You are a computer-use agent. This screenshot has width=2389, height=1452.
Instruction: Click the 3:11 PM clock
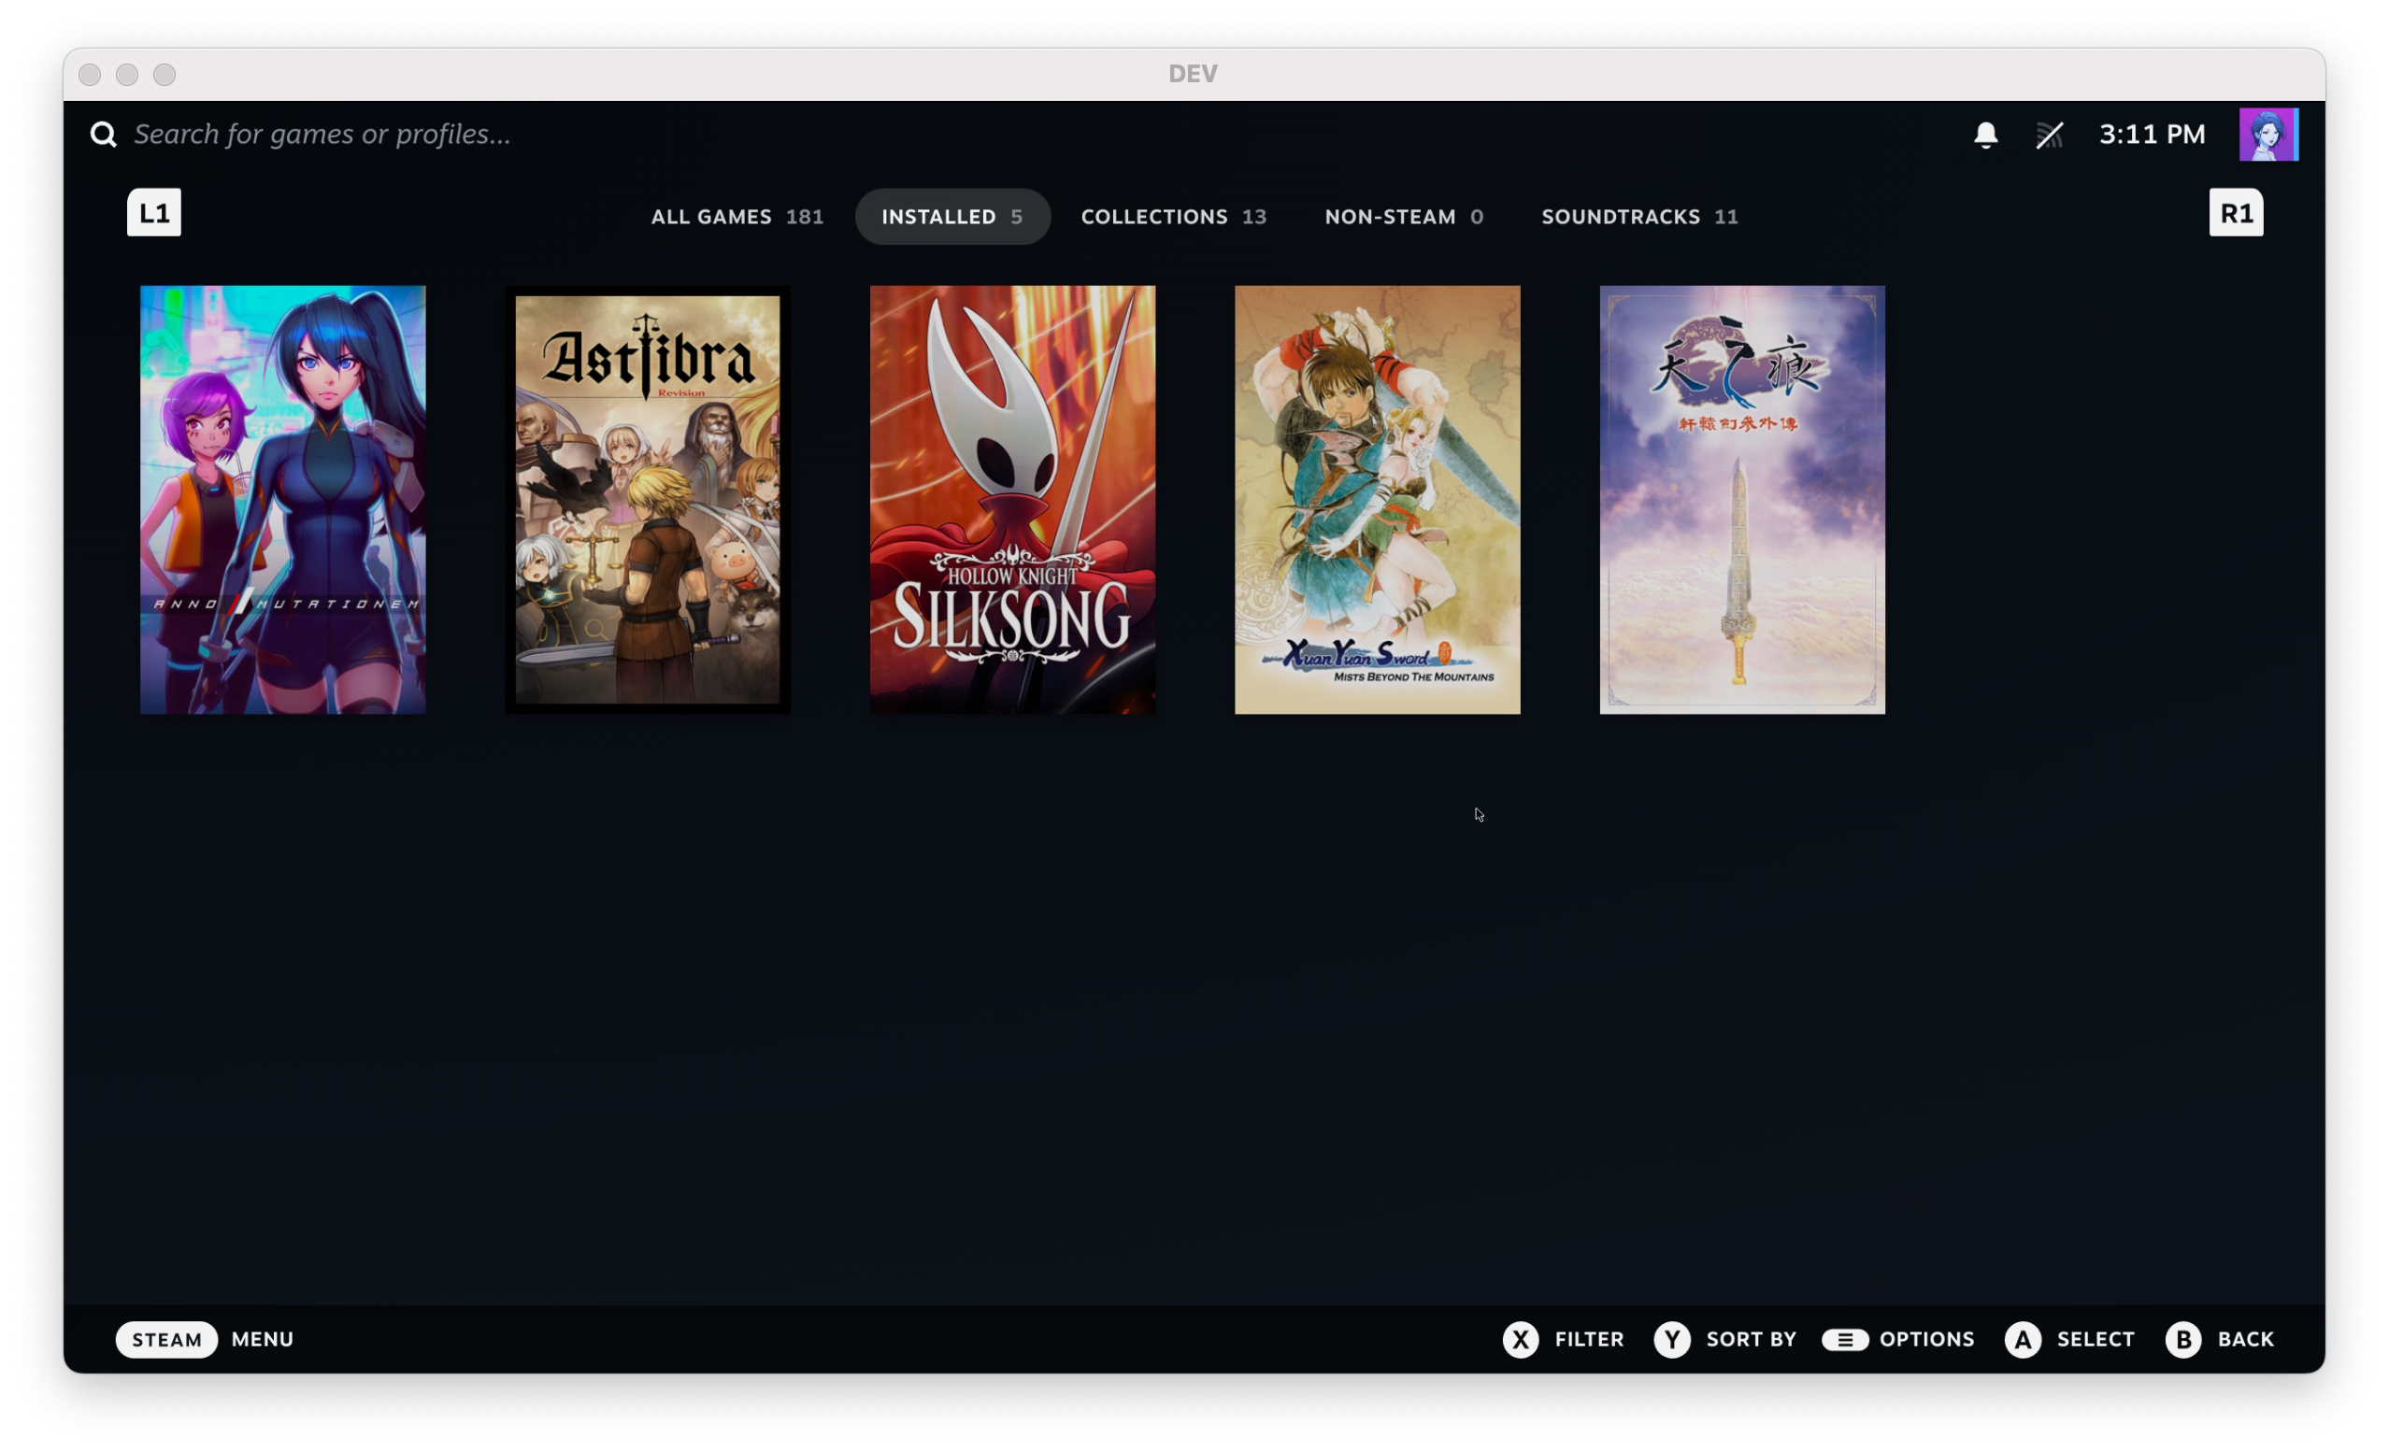click(x=2152, y=135)
